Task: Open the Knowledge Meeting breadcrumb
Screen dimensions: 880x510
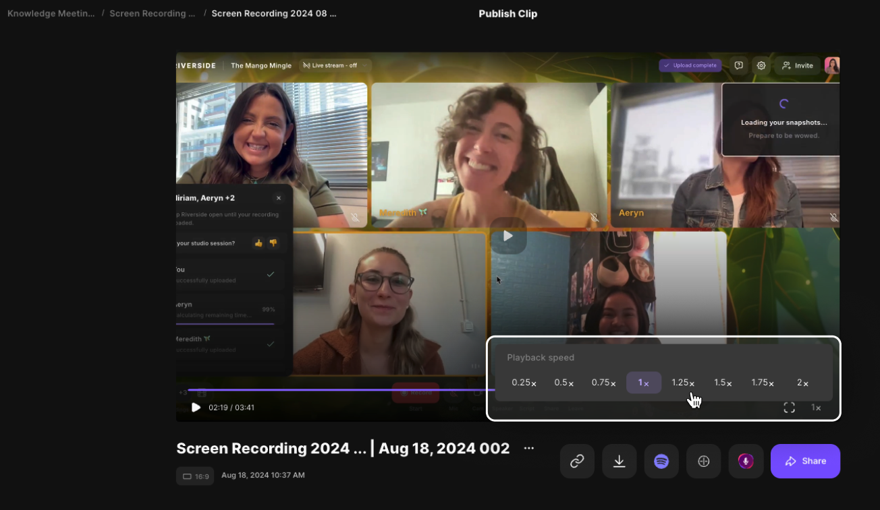Action: coord(51,13)
